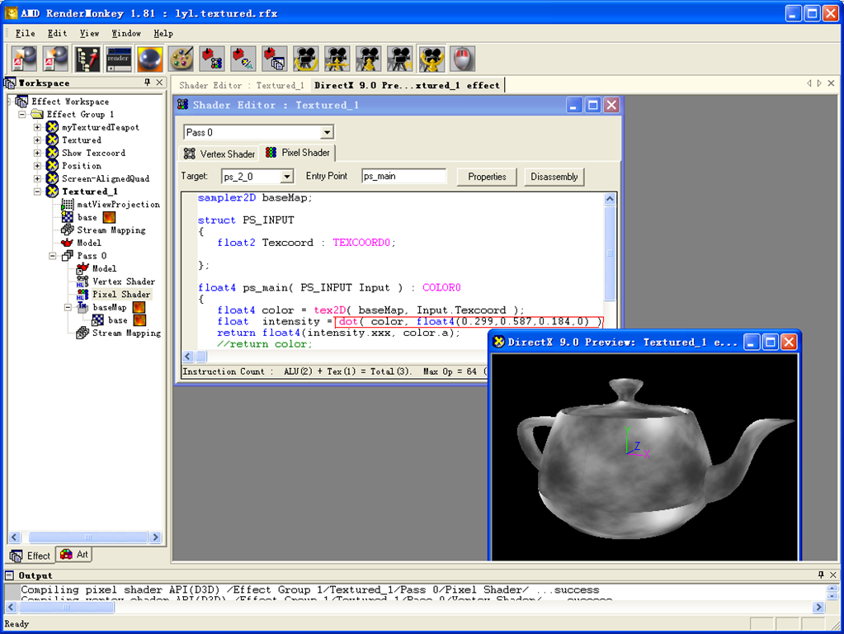Screen dimensions: 844x634
Task: Click the Entry Point ps_main field
Action: click(403, 176)
